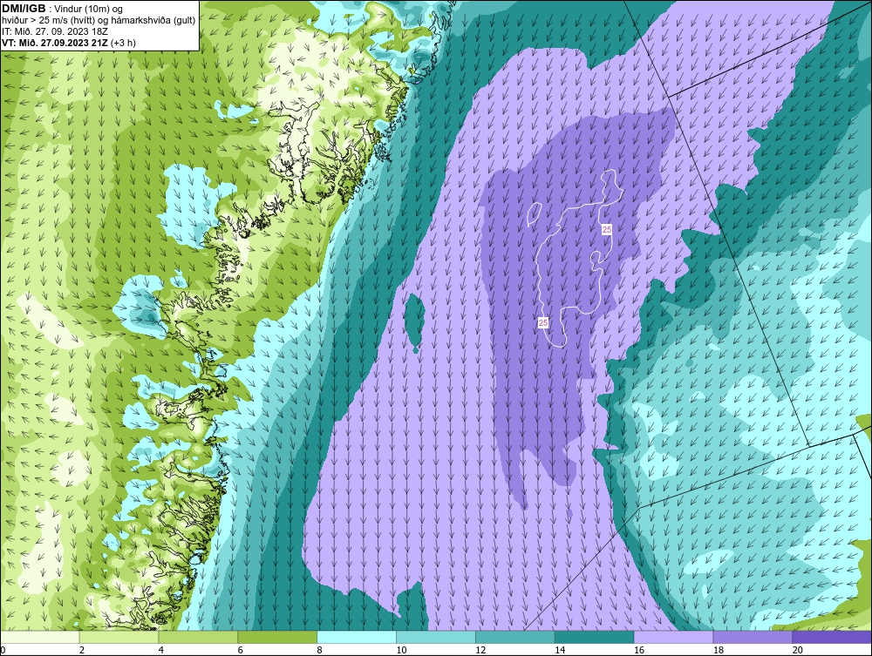This screenshot has height=656, width=872.
Task: Choose the 14–16 m/s dark teal legend swatch
Action: 595,637
